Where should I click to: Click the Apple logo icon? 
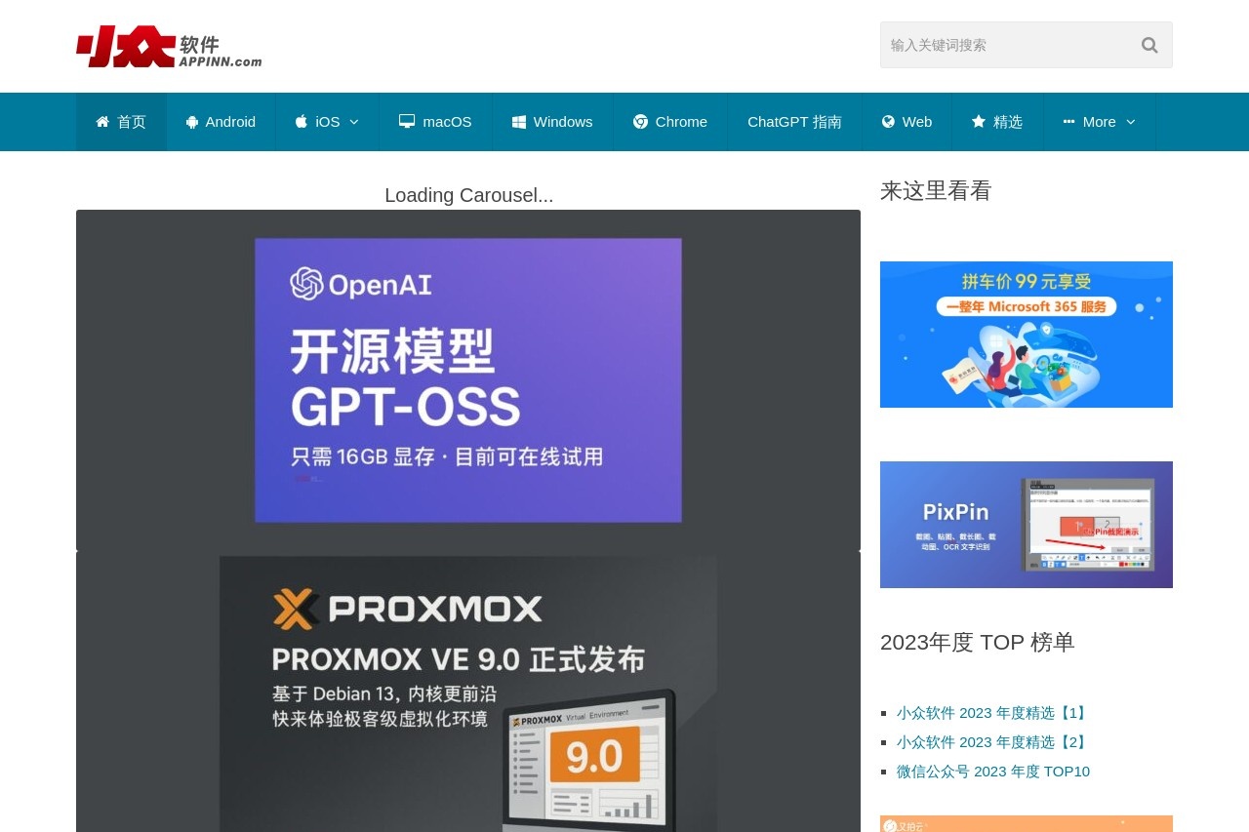click(302, 122)
